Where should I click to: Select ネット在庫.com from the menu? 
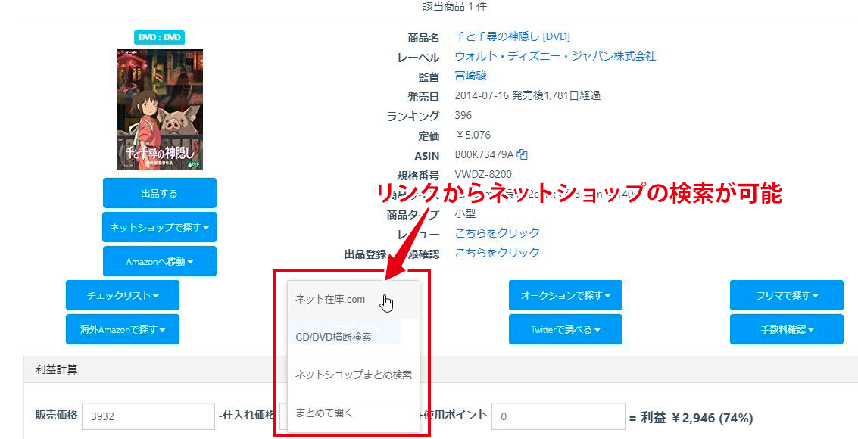point(354,299)
